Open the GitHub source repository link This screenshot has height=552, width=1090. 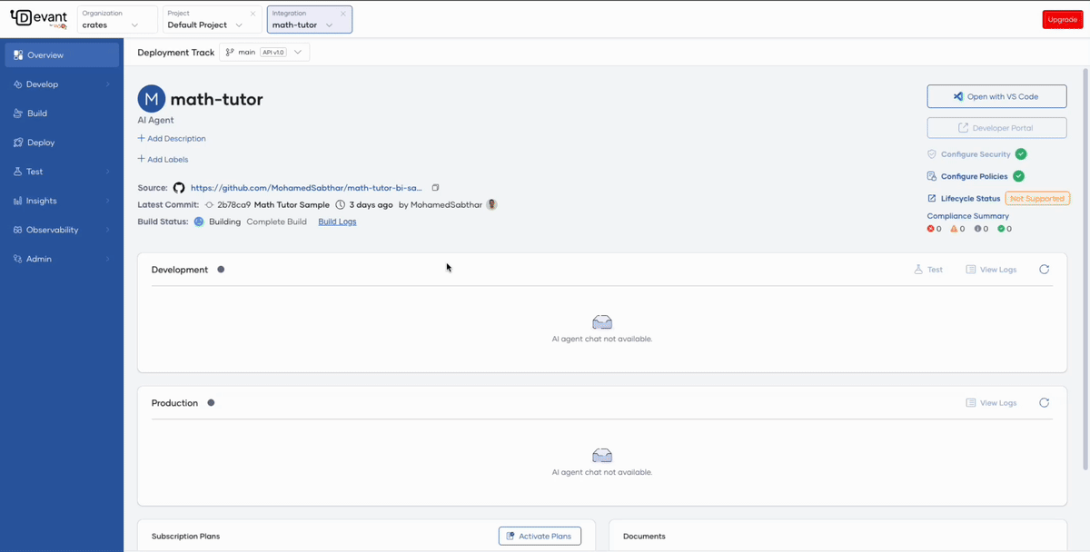[x=306, y=188]
